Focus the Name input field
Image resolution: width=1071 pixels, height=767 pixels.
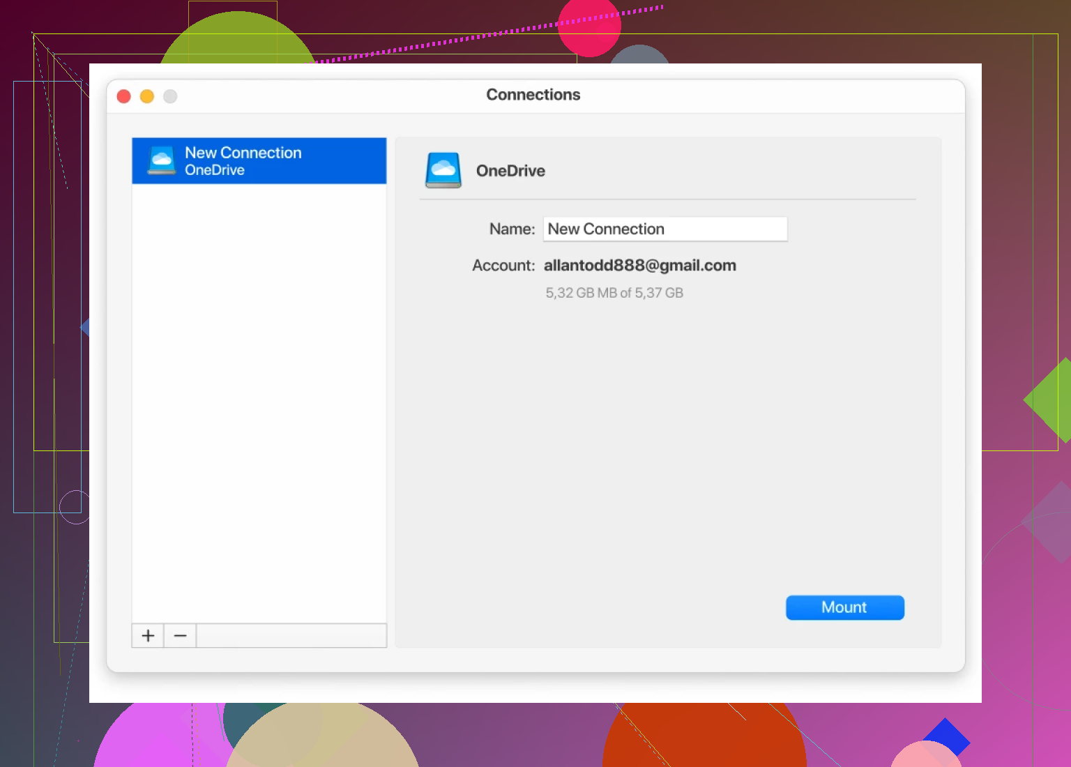tap(665, 229)
